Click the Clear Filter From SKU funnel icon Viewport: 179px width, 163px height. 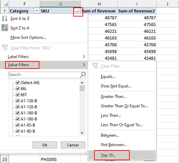pyautogui.click(x=4, y=48)
